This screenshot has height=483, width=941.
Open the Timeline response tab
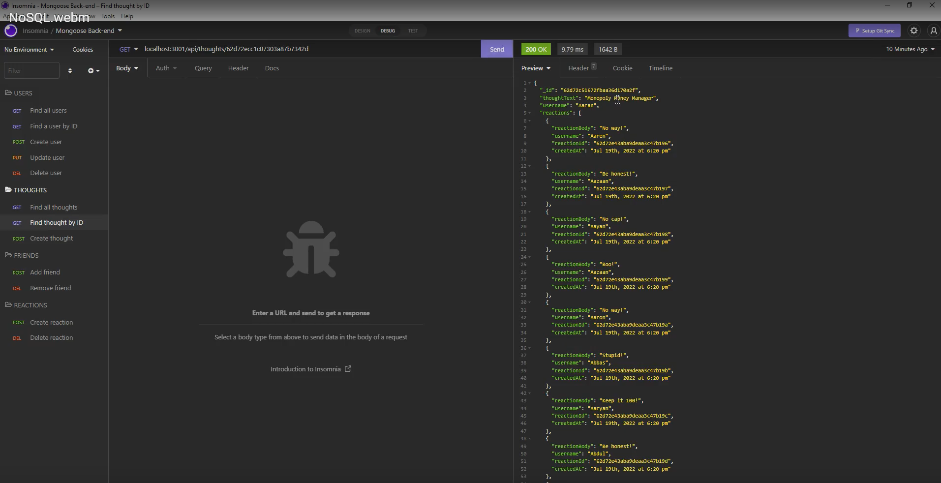[x=660, y=68]
